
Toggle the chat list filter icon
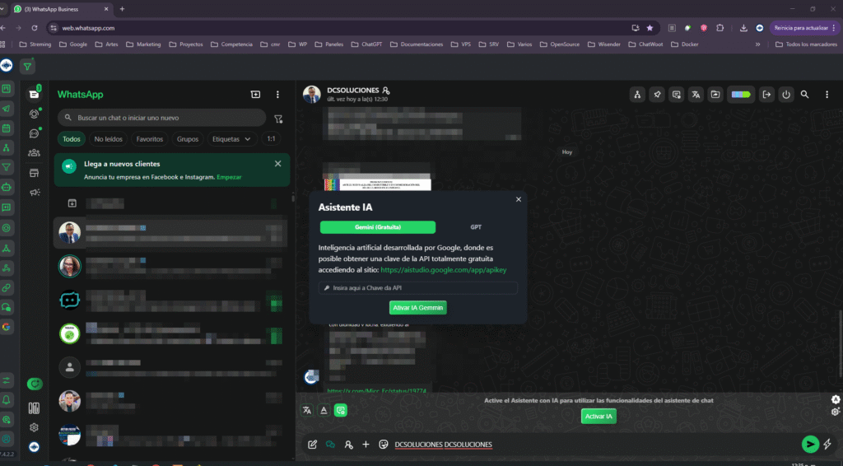[x=278, y=119]
